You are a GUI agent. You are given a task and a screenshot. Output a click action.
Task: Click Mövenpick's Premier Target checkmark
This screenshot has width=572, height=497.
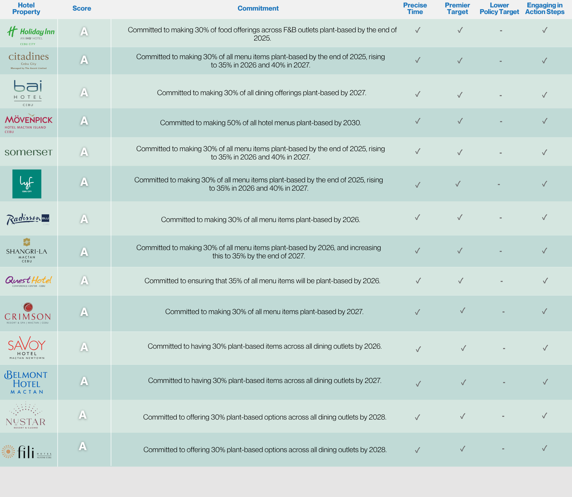460,121
